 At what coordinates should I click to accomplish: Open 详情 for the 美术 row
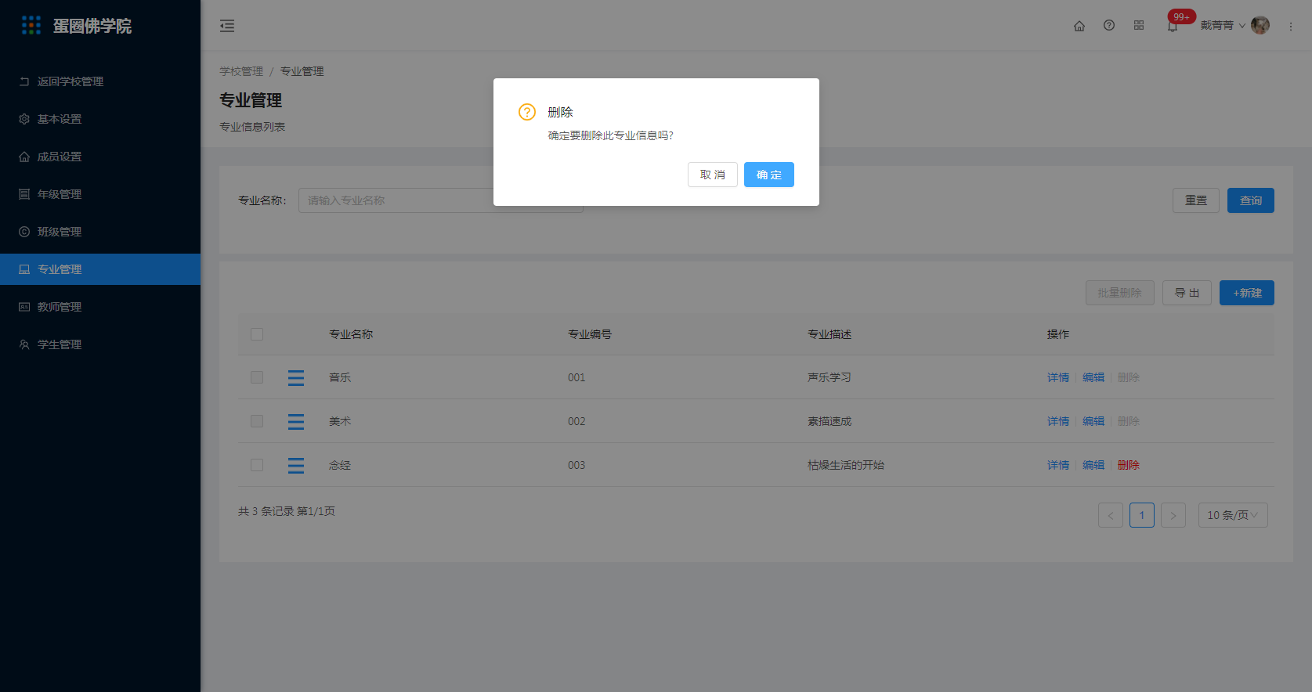point(1058,421)
